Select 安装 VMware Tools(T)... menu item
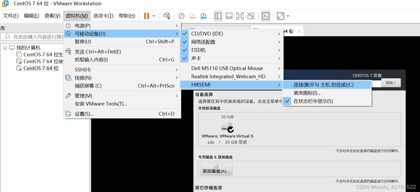Image resolution: width=420 pixels, height=192 pixels. 122,104
